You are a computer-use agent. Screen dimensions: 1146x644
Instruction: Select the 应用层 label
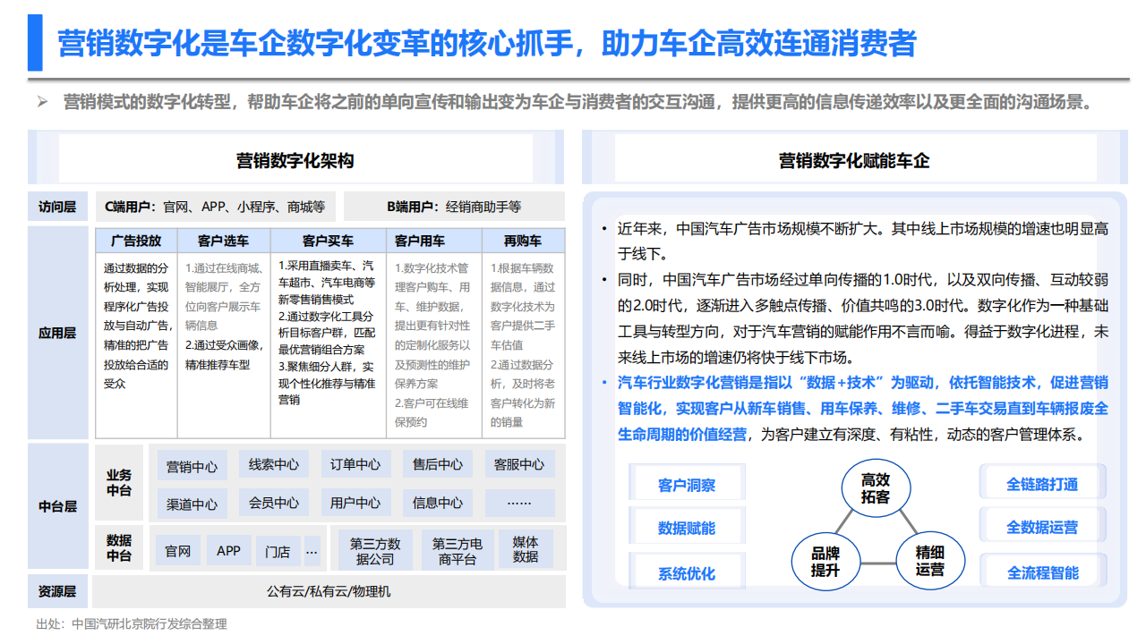point(57,333)
